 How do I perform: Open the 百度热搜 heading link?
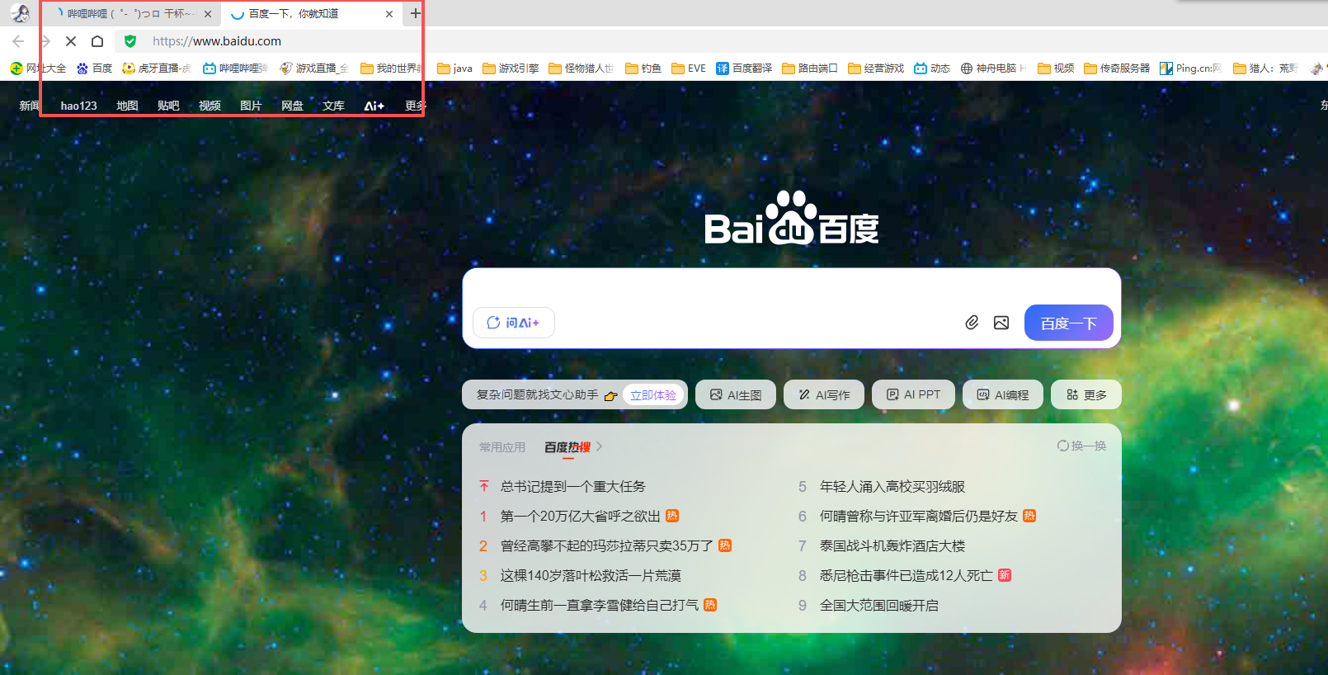click(x=574, y=447)
